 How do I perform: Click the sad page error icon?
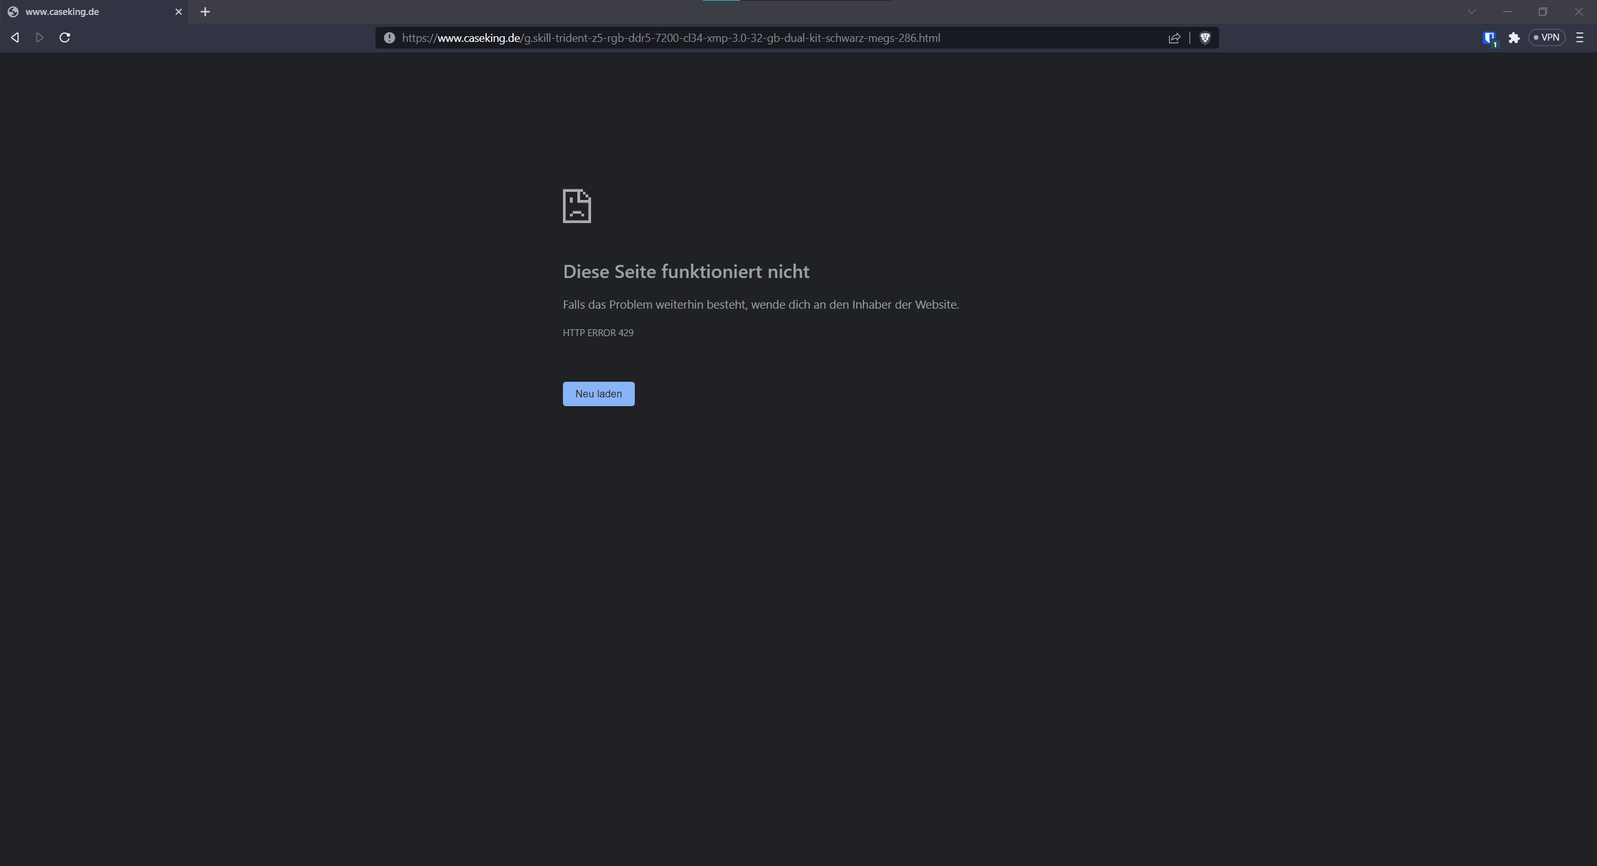tap(577, 206)
